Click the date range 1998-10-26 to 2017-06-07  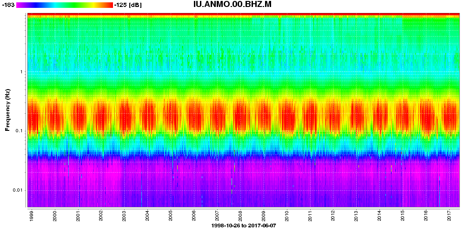pyautogui.click(x=244, y=226)
